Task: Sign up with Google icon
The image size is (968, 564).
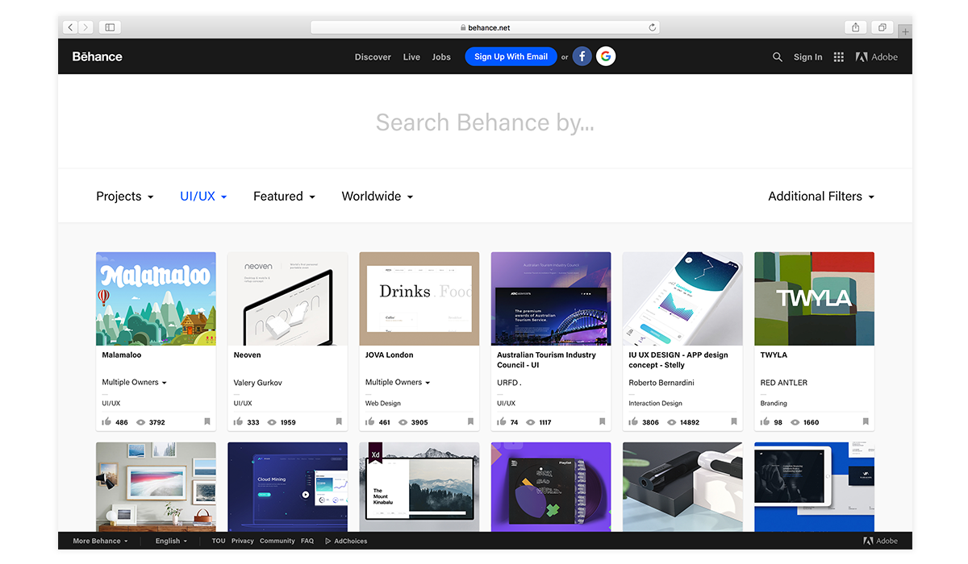Action: pos(606,56)
